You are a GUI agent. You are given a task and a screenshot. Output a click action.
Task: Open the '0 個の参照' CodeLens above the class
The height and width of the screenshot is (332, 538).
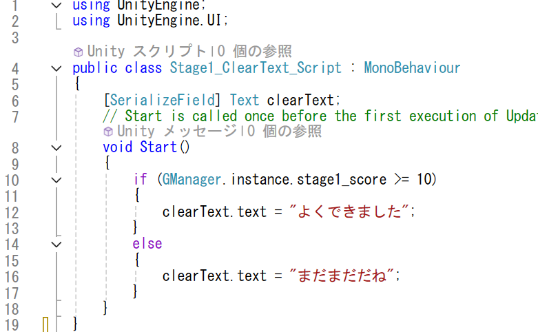pos(254,52)
